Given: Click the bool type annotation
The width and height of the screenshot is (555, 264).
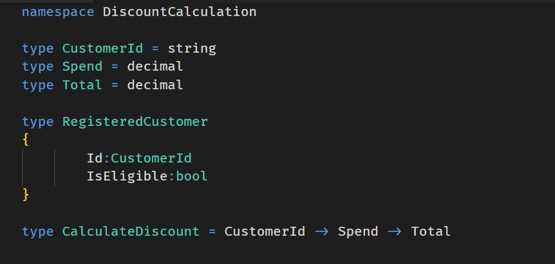Looking at the screenshot, I should click(191, 177).
